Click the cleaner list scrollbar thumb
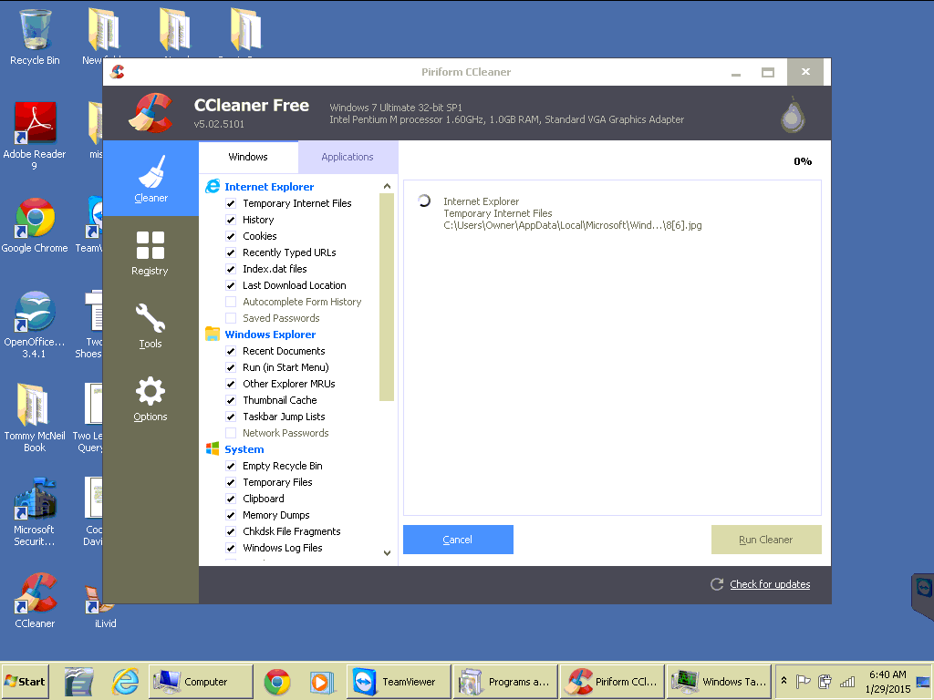Screen dimensions: 934x700 point(387,297)
